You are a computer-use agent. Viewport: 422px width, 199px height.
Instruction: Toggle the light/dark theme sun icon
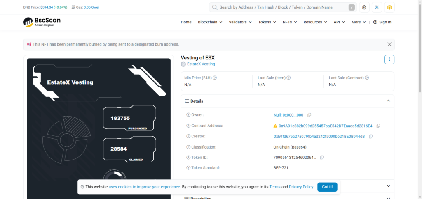coord(377,7)
